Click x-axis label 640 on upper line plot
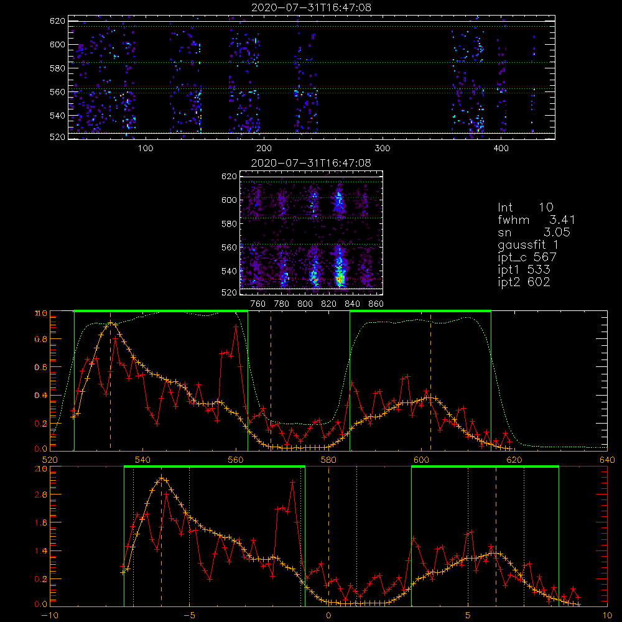Viewport: 622px width, 622px height. pyautogui.click(x=607, y=460)
